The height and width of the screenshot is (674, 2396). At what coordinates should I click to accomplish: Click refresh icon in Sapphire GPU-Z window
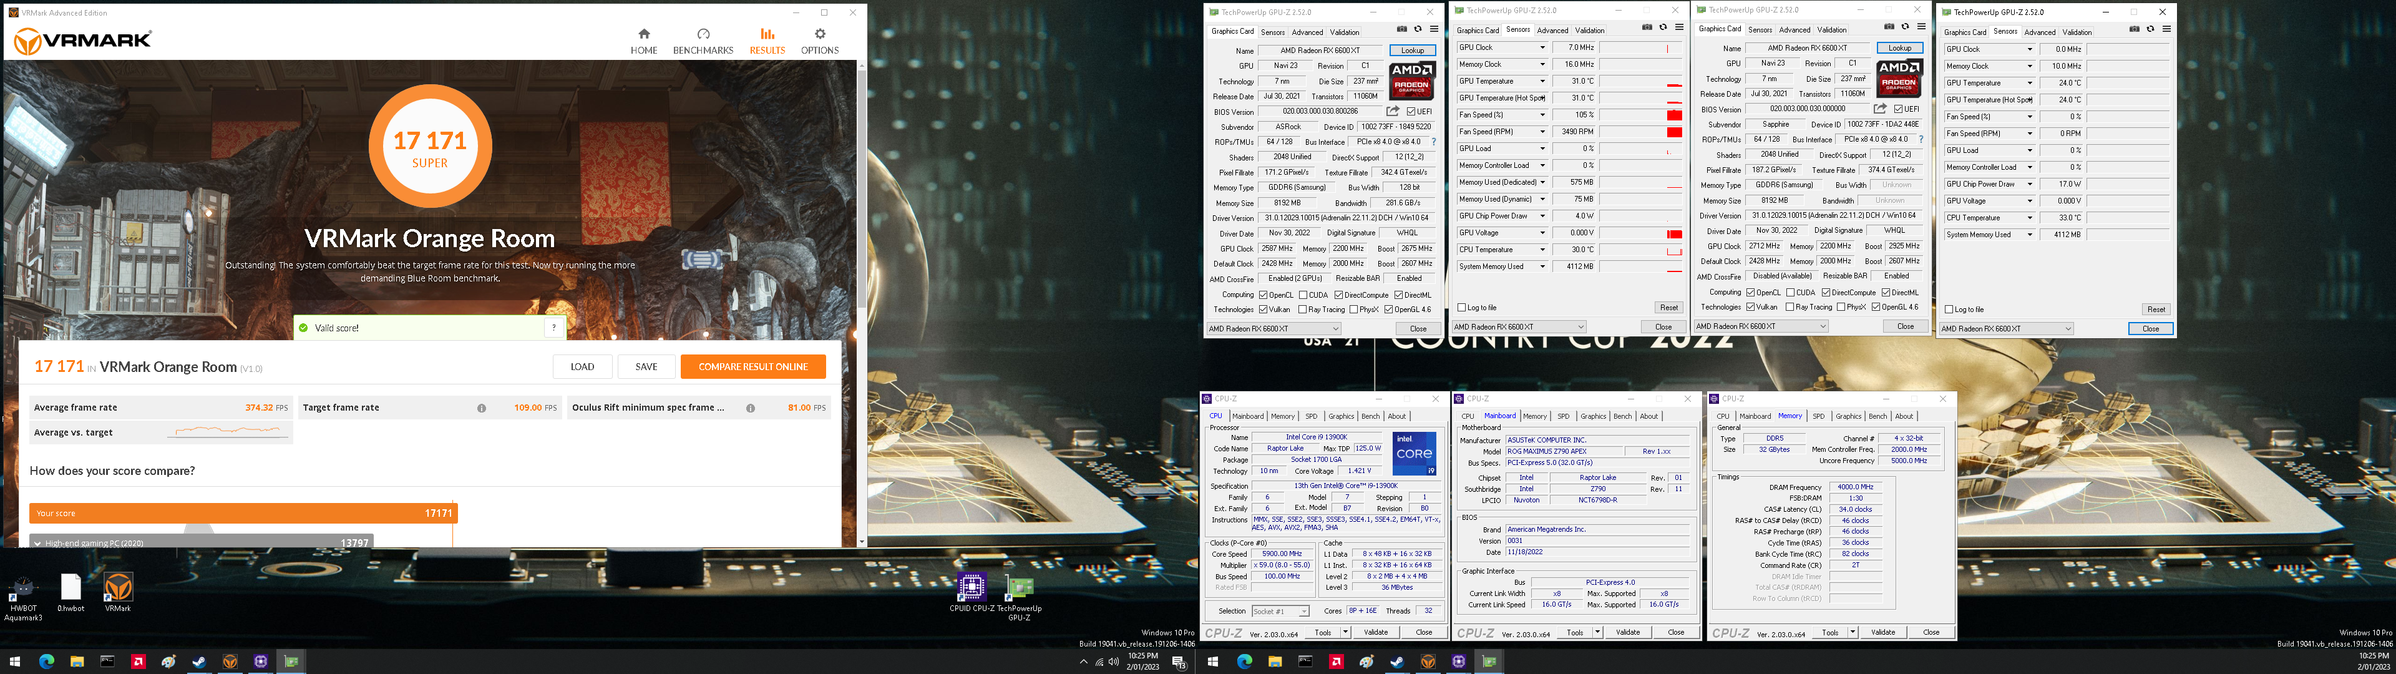pyautogui.click(x=1905, y=27)
